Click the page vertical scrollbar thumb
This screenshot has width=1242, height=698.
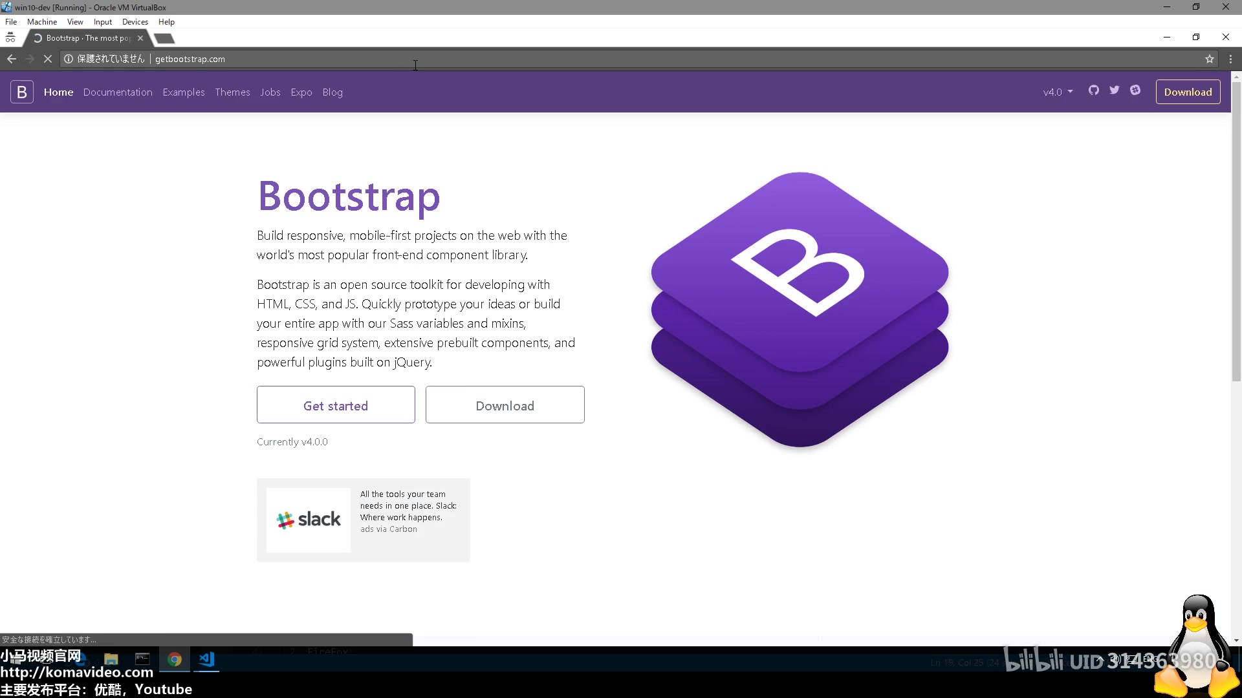(1236, 231)
